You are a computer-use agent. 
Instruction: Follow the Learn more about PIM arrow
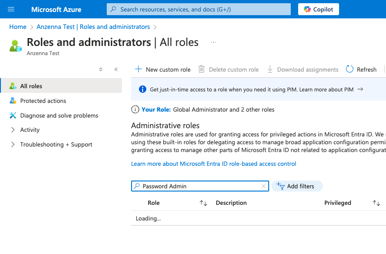point(360,90)
